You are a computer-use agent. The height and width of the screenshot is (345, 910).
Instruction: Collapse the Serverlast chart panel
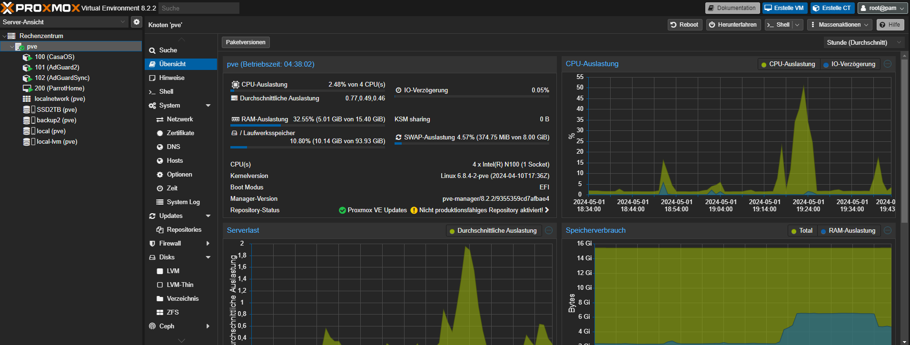pyautogui.click(x=549, y=230)
